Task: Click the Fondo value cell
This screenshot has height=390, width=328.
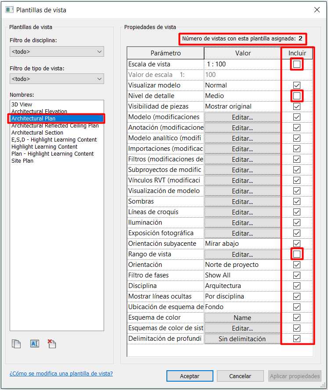Action: (242, 307)
